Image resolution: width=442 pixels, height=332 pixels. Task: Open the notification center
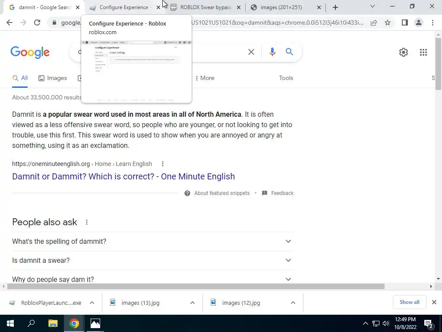[429, 324]
